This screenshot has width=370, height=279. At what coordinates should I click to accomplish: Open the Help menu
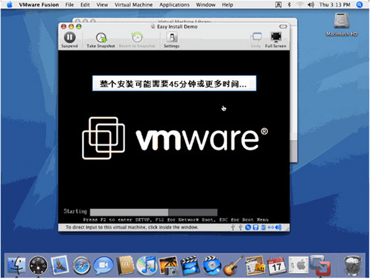tap(227, 4)
